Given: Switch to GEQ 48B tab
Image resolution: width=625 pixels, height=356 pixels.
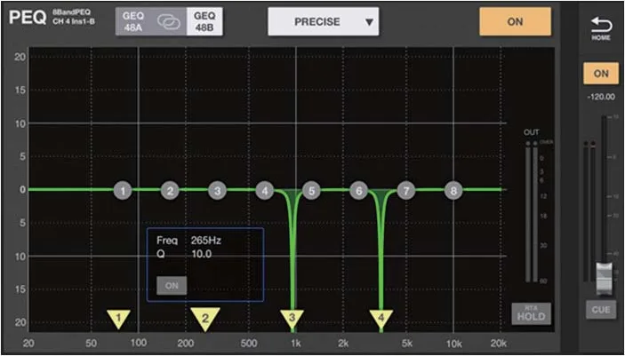Looking at the screenshot, I should tap(204, 21).
